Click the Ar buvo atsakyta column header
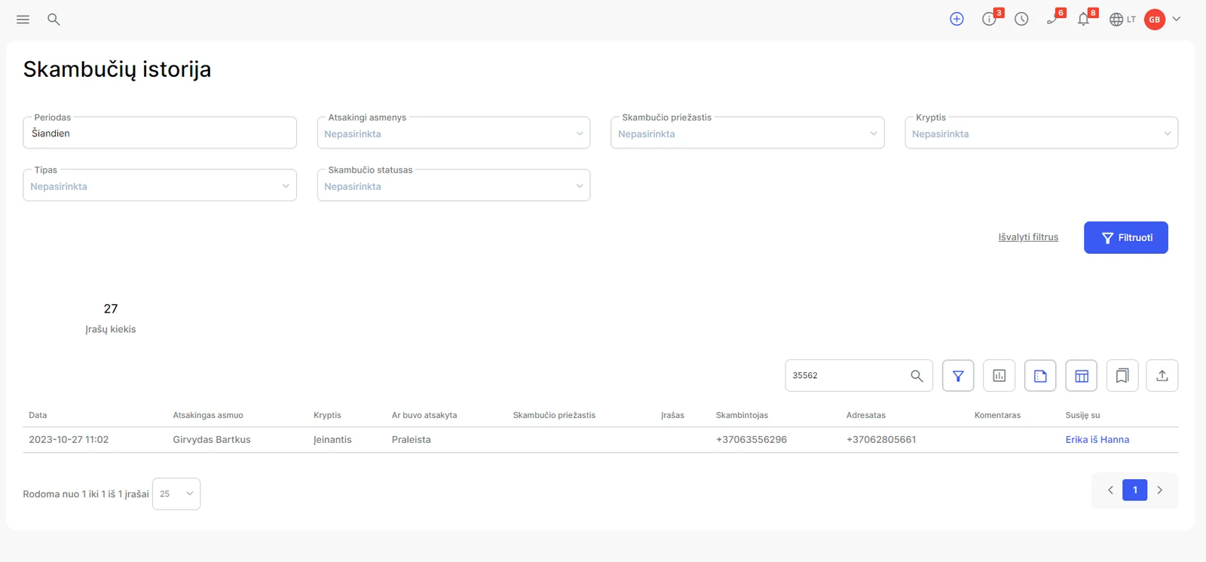The height and width of the screenshot is (562, 1206). pyautogui.click(x=424, y=415)
